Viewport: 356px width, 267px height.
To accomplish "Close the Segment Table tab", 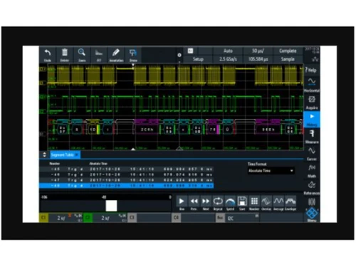I will [x=77, y=155].
